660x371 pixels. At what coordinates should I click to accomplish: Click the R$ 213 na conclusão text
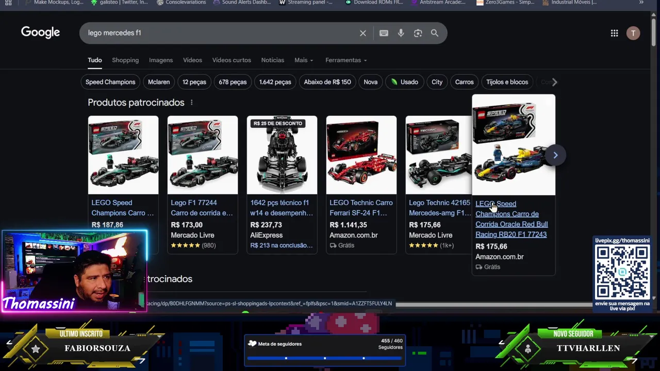(282, 245)
